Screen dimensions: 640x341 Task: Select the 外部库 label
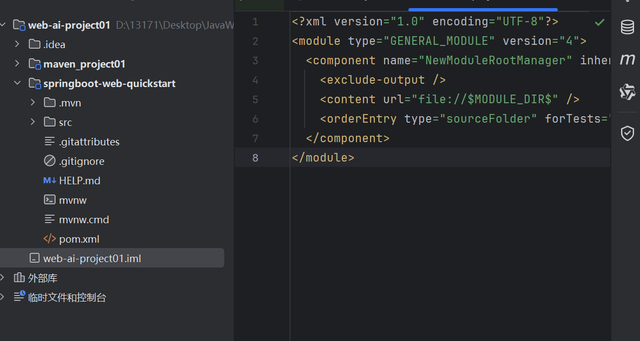42,278
